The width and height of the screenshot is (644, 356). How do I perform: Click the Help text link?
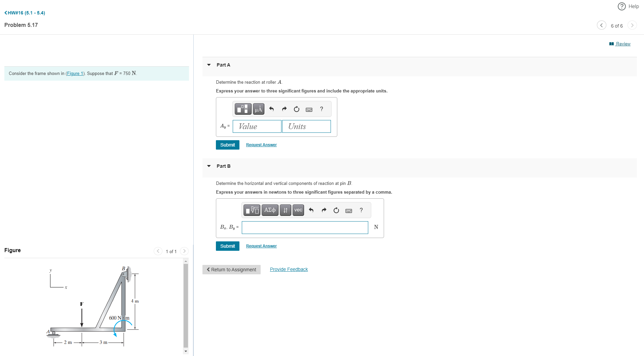click(634, 6)
